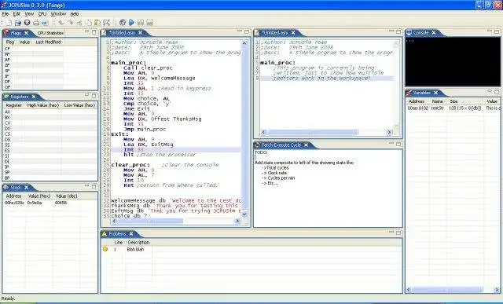Click the Low Value (hex) column header
The width and height of the screenshot is (503, 304).
pos(79,105)
